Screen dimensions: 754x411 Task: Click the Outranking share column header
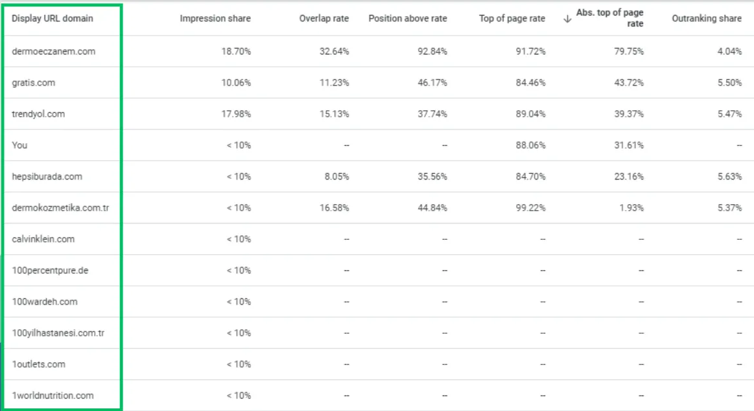tap(707, 19)
